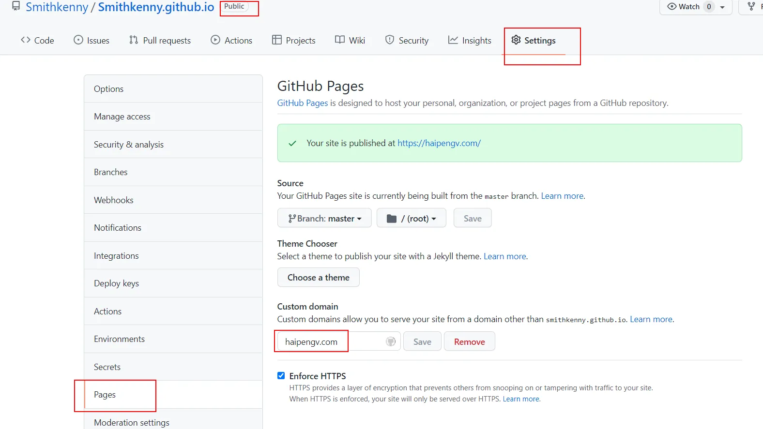Open the https://haipengv.com/ published site link
Image resolution: width=763 pixels, height=429 pixels.
[439, 143]
